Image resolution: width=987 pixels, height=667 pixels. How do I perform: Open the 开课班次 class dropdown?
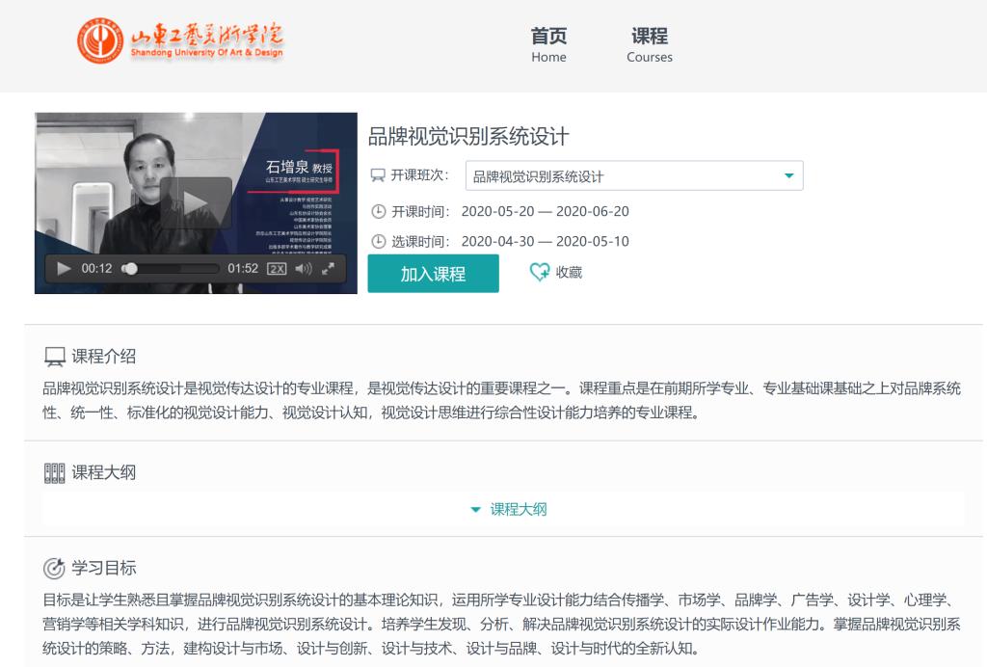coord(633,176)
